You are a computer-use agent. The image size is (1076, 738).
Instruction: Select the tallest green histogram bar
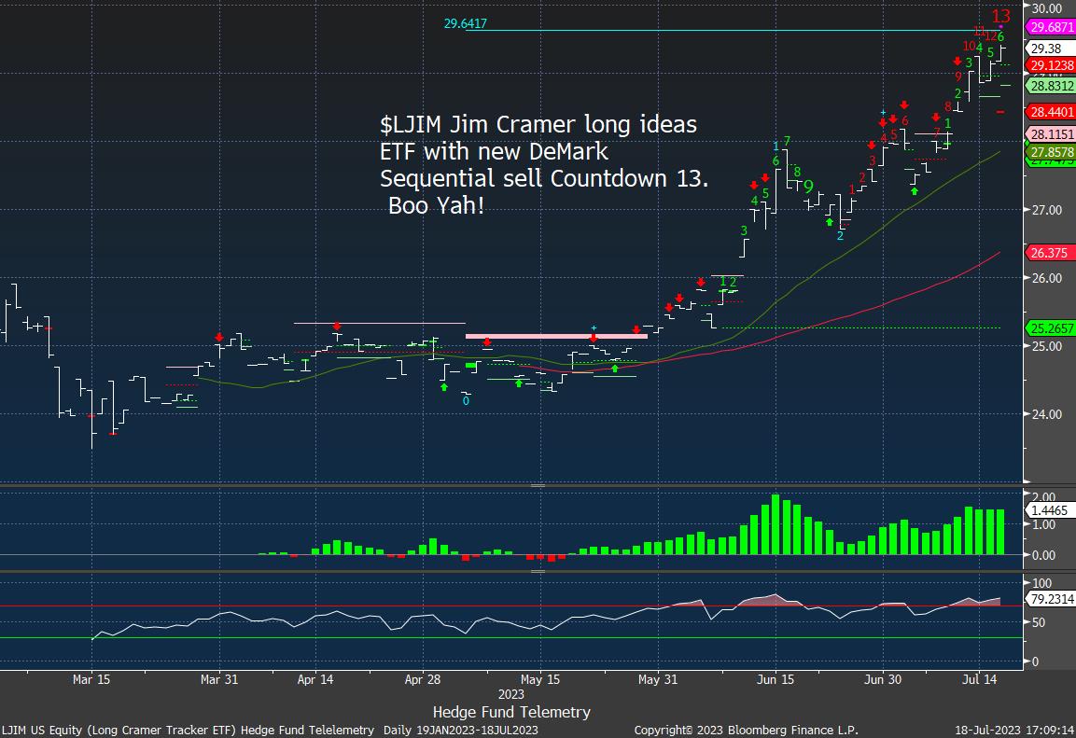[x=776, y=524]
